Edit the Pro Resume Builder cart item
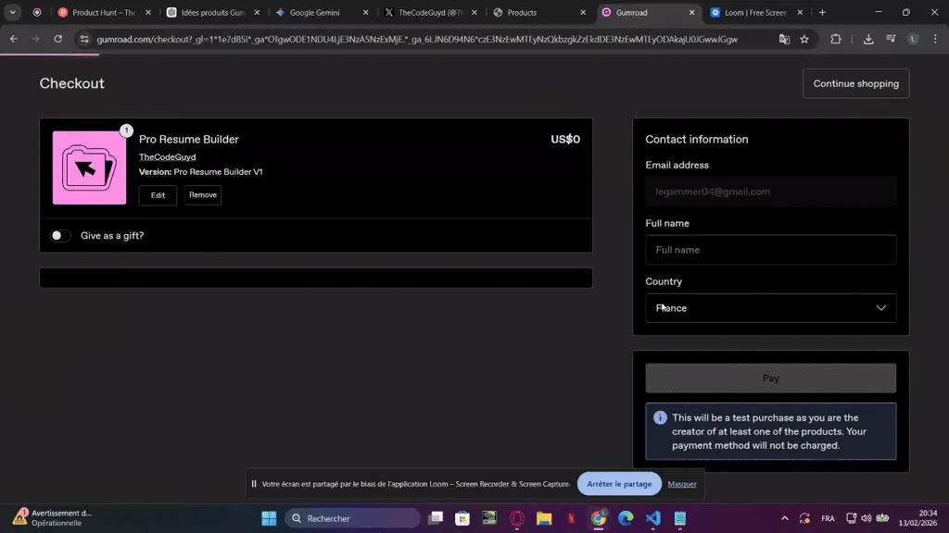 [x=158, y=195]
